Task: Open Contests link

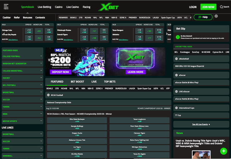Action: click(40, 17)
